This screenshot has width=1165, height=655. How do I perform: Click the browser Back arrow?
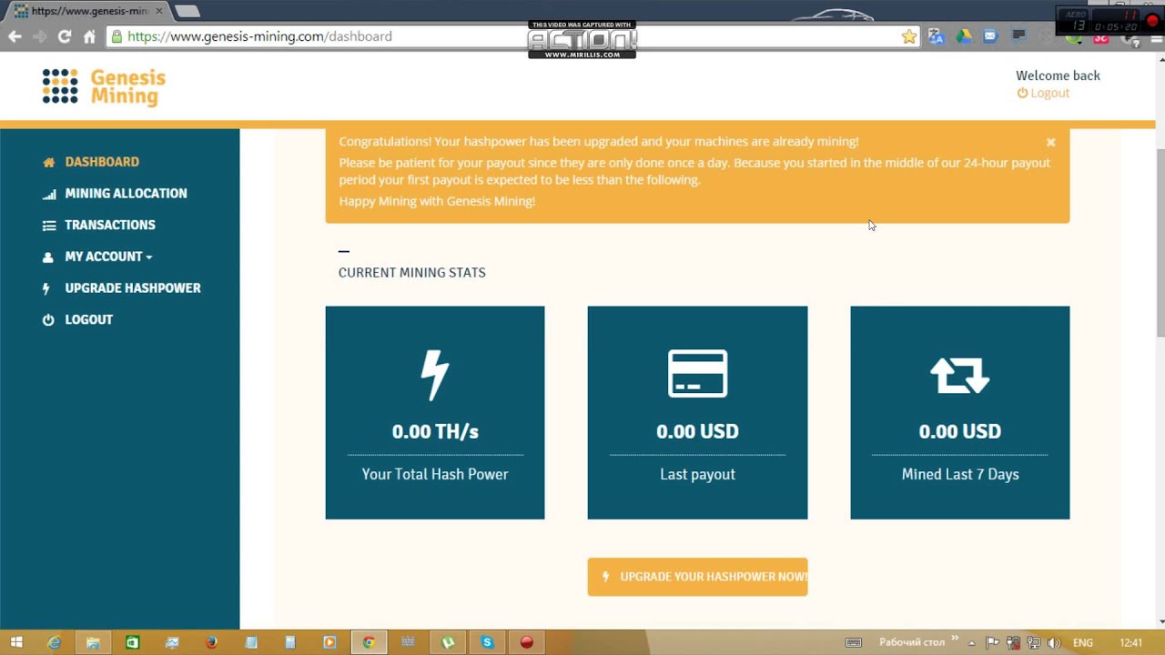click(15, 36)
